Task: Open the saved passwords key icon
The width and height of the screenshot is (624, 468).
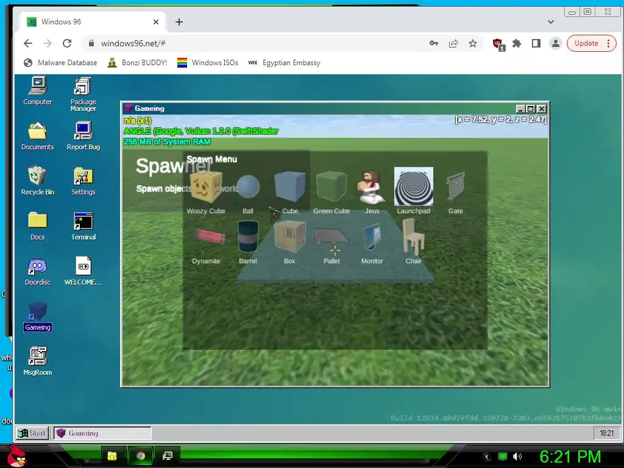Action: (x=434, y=43)
